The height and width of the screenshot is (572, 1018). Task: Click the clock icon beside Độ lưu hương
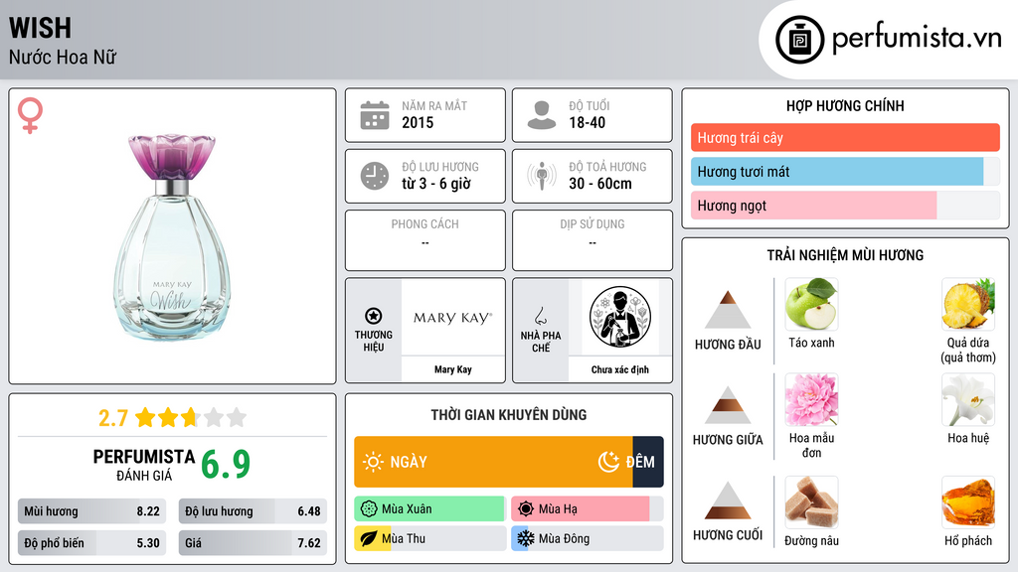click(375, 177)
